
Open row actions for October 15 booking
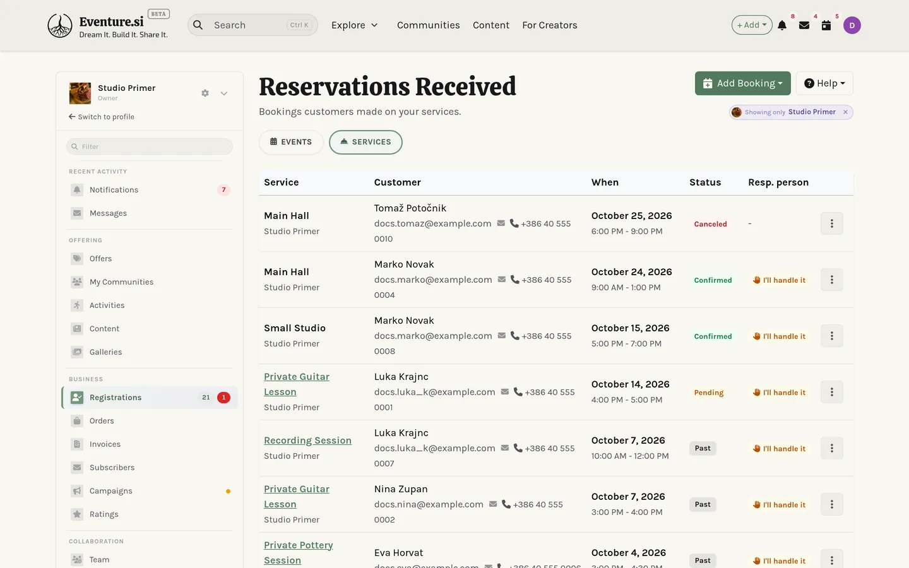(x=832, y=336)
